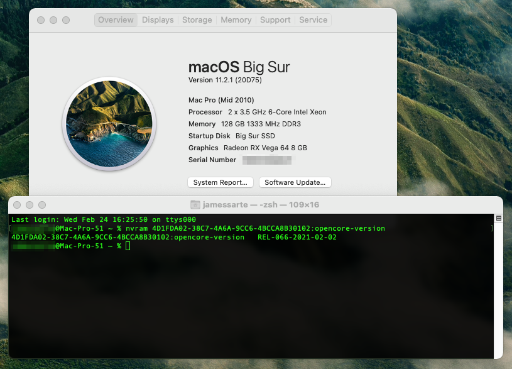This screenshot has width=512, height=369.
Task: Close the About This Mac window
Action: pos(41,20)
